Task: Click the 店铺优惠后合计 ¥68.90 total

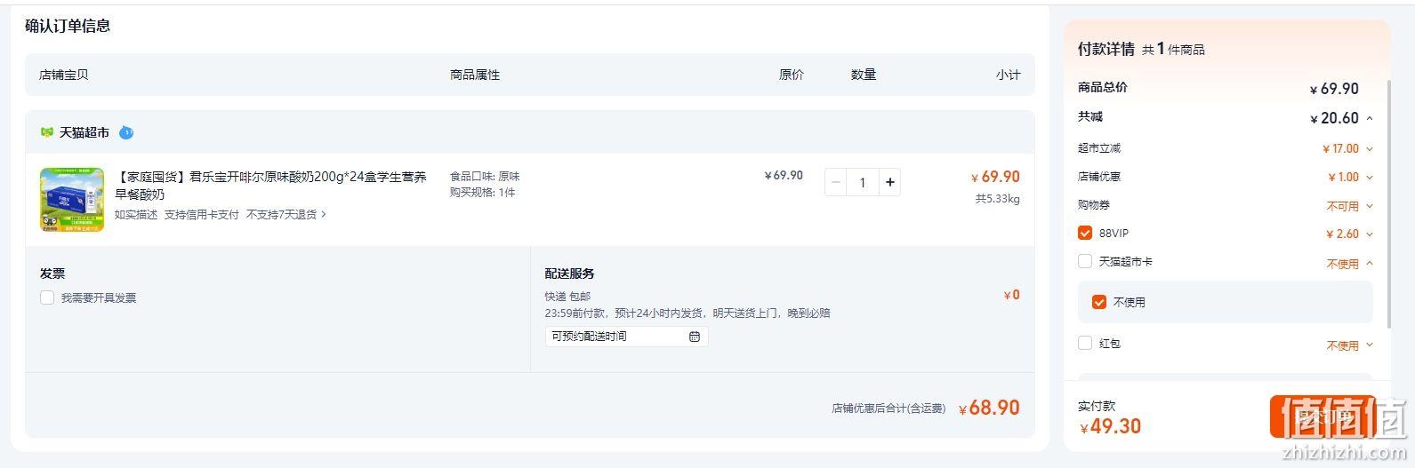Action: tap(989, 408)
